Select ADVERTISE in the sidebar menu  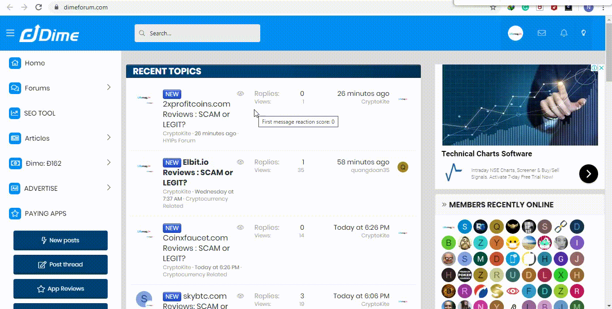(x=41, y=189)
